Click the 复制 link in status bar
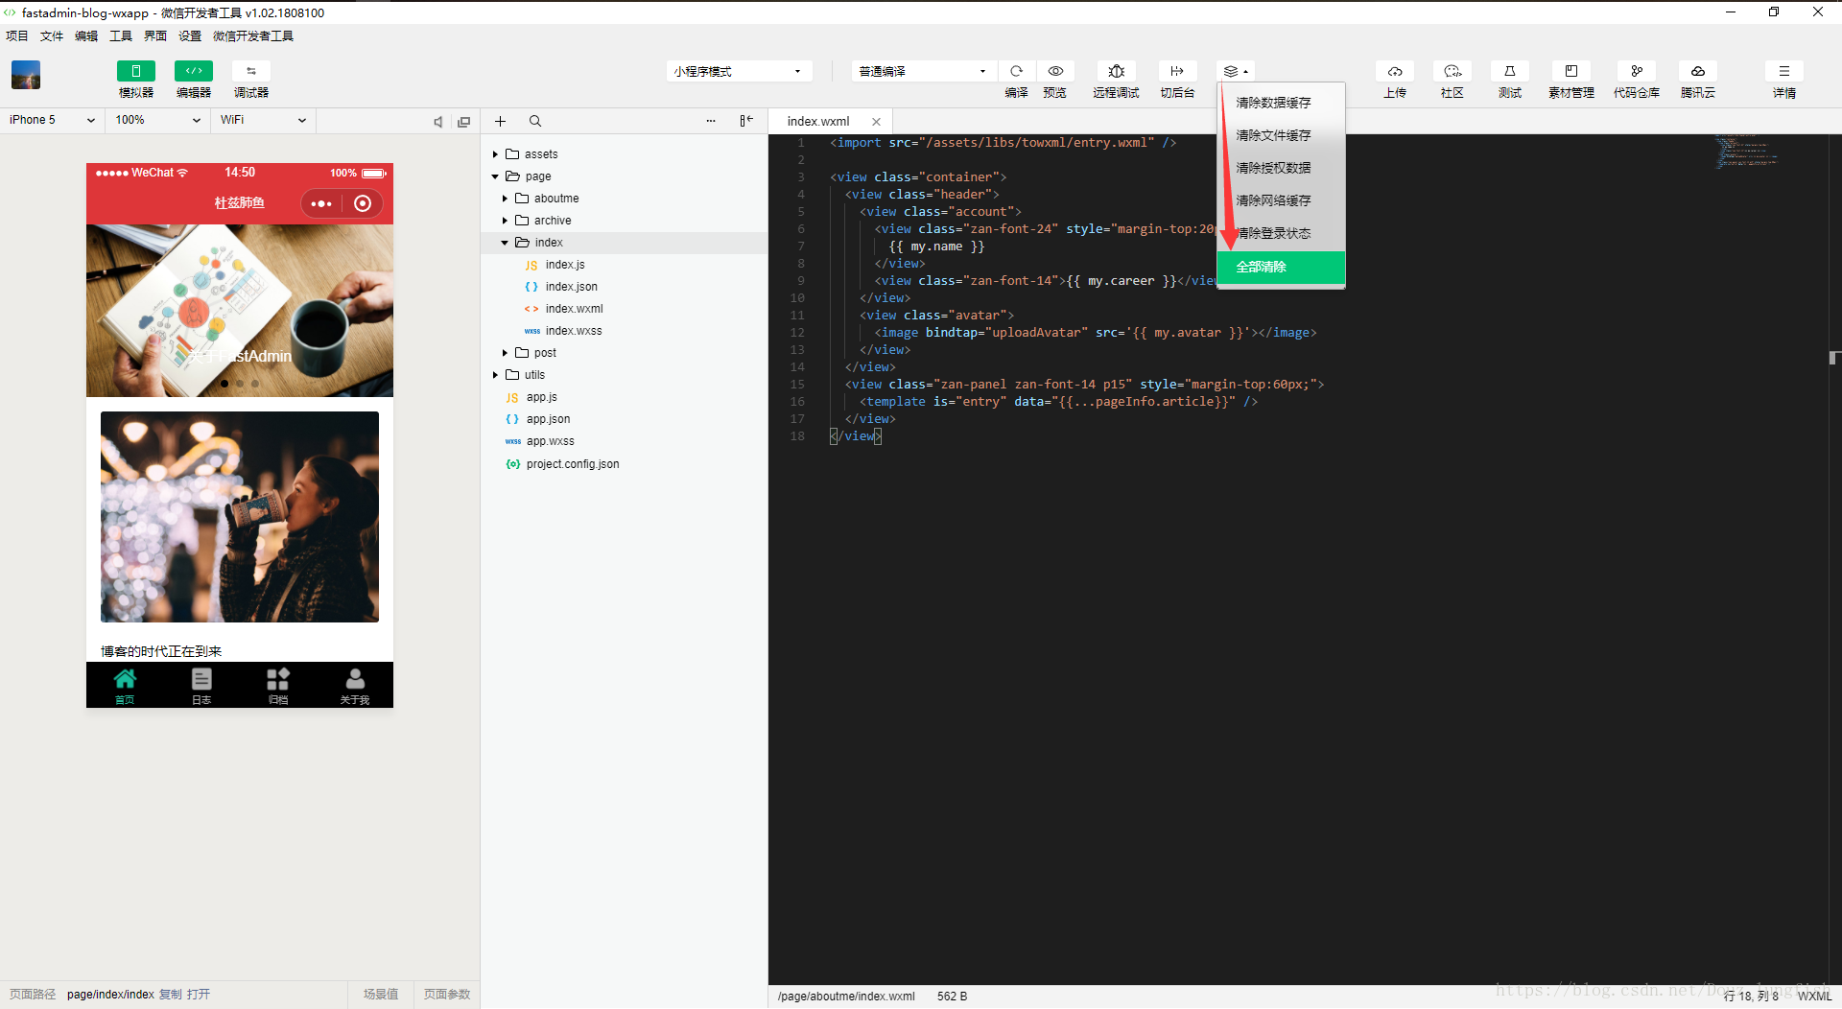Screen dimensions: 1842x1009 [x=170, y=995]
